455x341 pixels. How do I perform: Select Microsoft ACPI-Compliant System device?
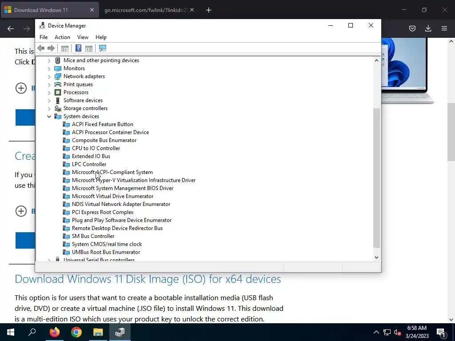112,172
